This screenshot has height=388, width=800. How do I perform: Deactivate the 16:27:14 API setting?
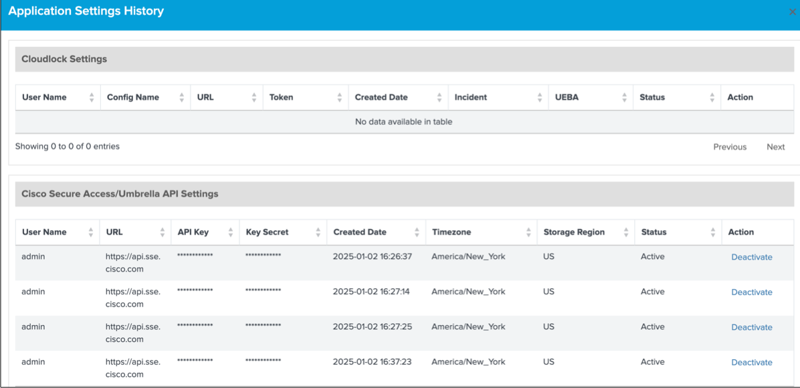click(x=751, y=292)
